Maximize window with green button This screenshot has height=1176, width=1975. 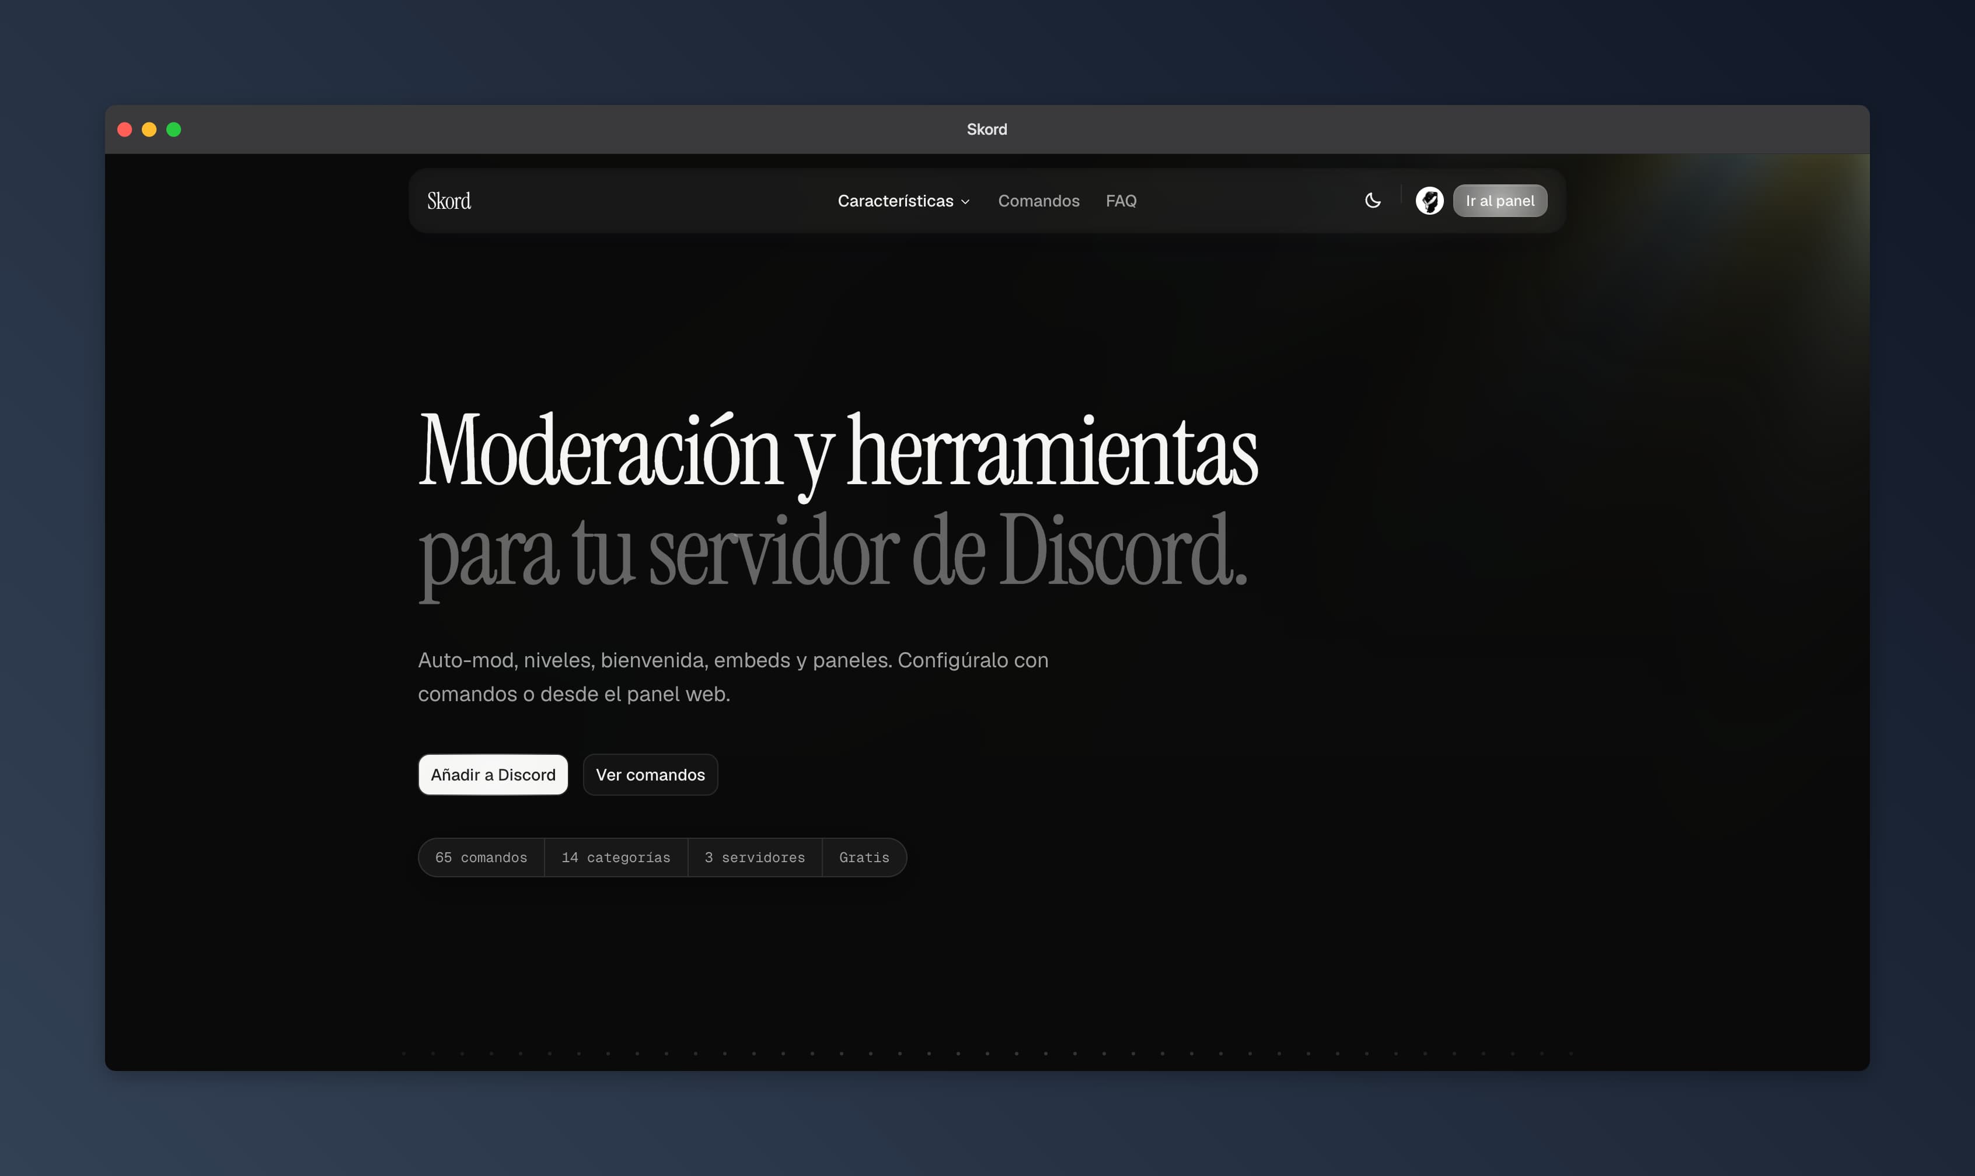174,129
